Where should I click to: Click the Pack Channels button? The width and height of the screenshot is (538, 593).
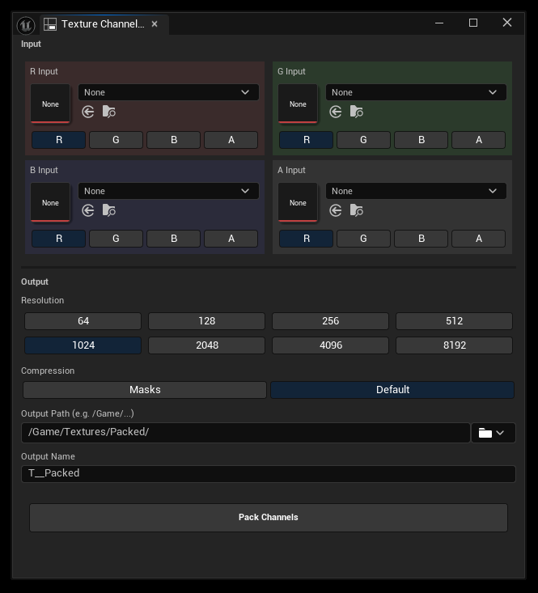[269, 518]
